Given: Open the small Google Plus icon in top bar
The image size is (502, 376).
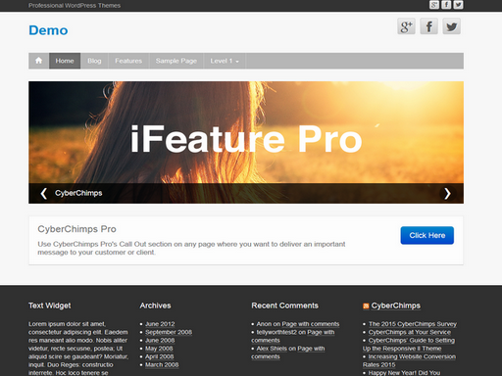Looking at the screenshot, I should (x=434, y=5).
